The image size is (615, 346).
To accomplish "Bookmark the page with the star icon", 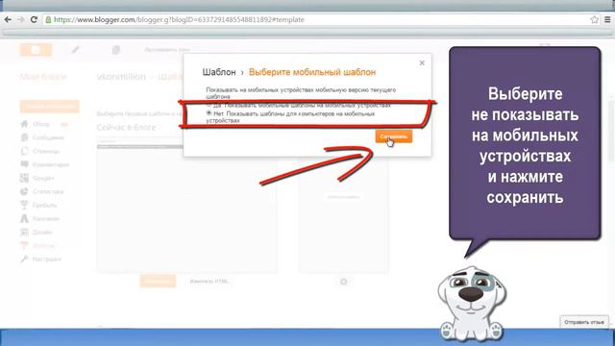I will click(594, 19).
